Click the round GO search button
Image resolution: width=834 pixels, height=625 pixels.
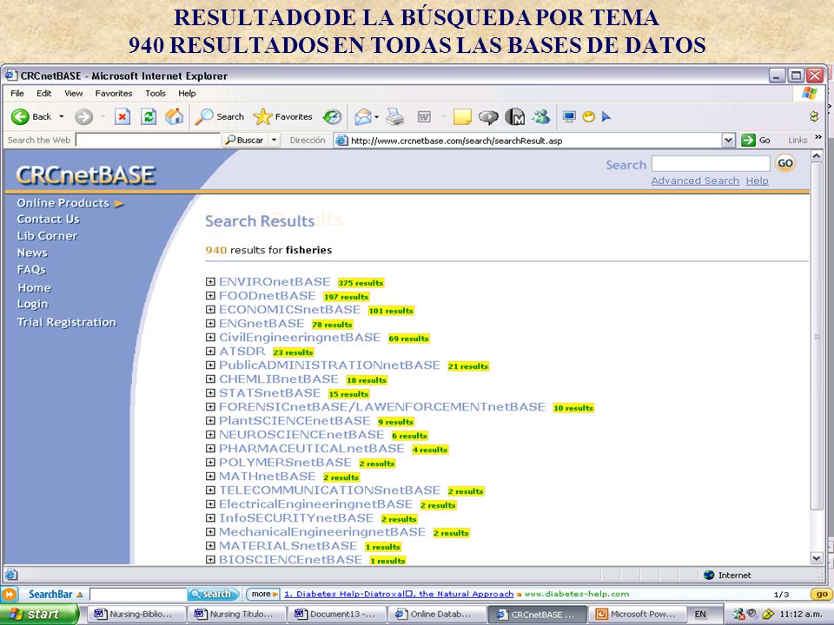[x=785, y=163]
